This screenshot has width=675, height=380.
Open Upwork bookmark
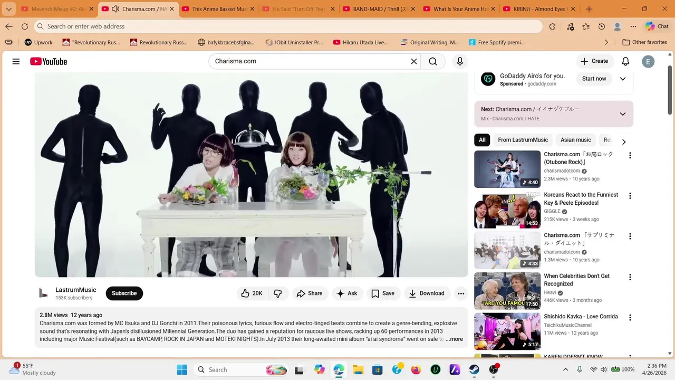38,42
